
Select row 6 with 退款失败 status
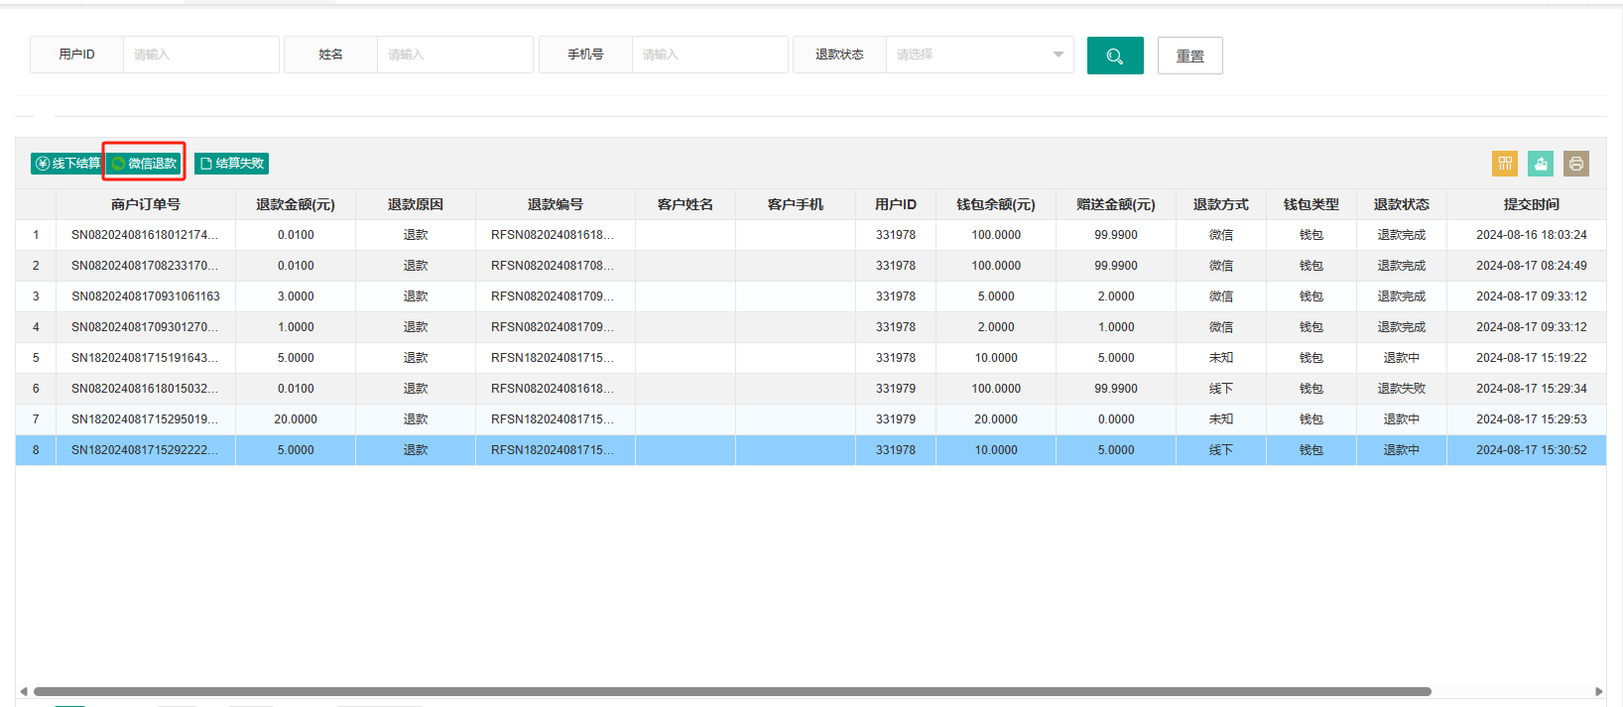(811, 389)
